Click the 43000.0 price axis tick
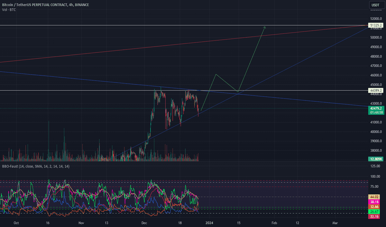386x227 pixels. pyautogui.click(x=376, y=103)
